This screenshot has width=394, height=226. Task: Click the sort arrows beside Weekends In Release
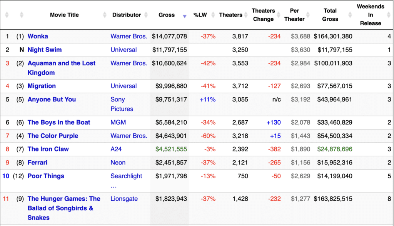389,15
